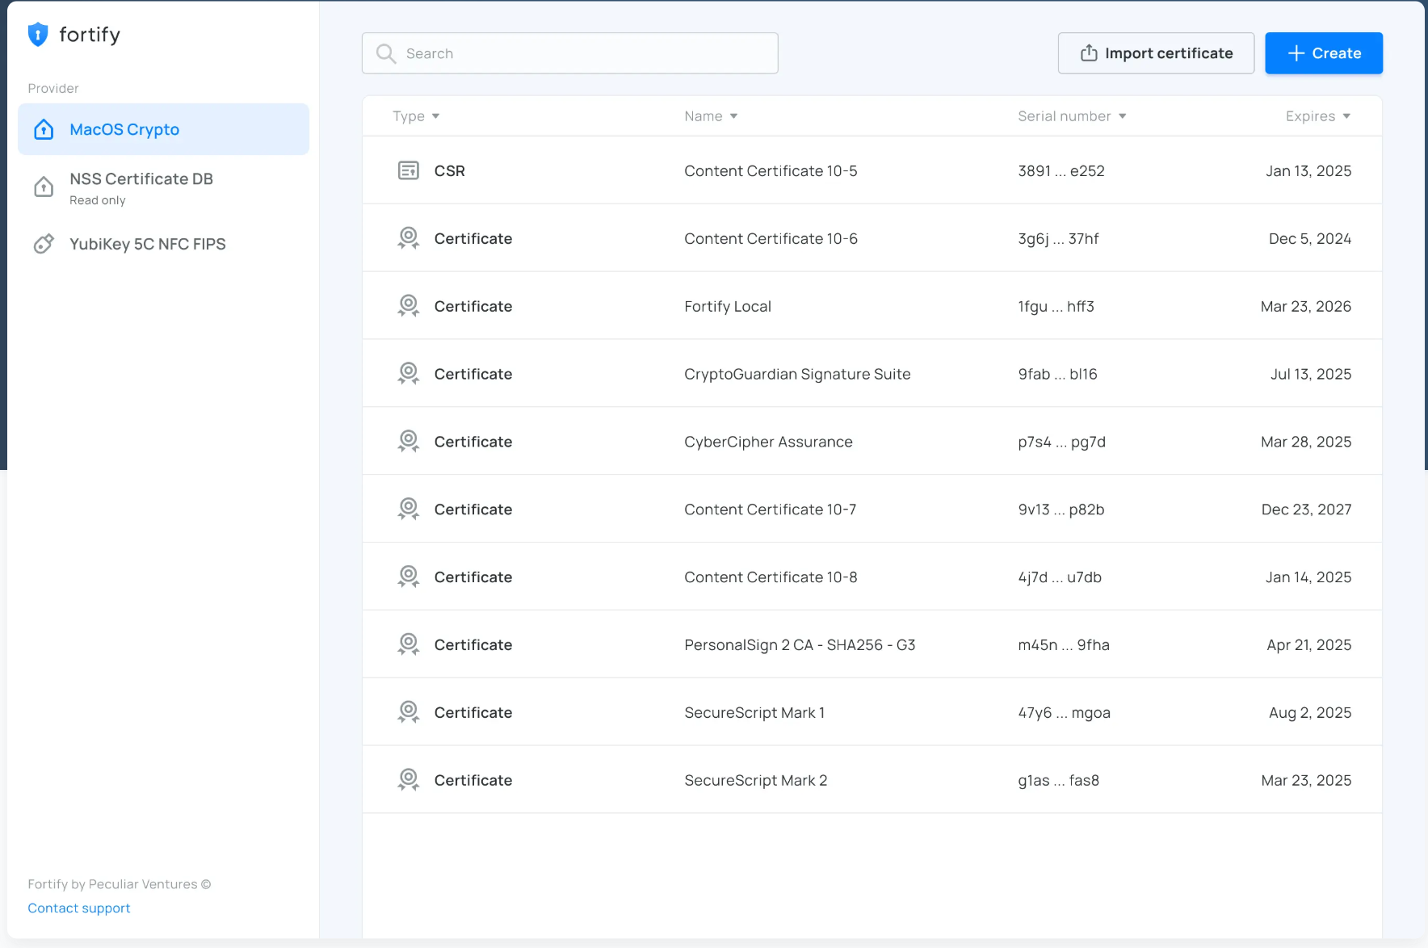Click expiry date Jan 14, 2025
Screen dimensions: 1428x948
[1308, 578]
